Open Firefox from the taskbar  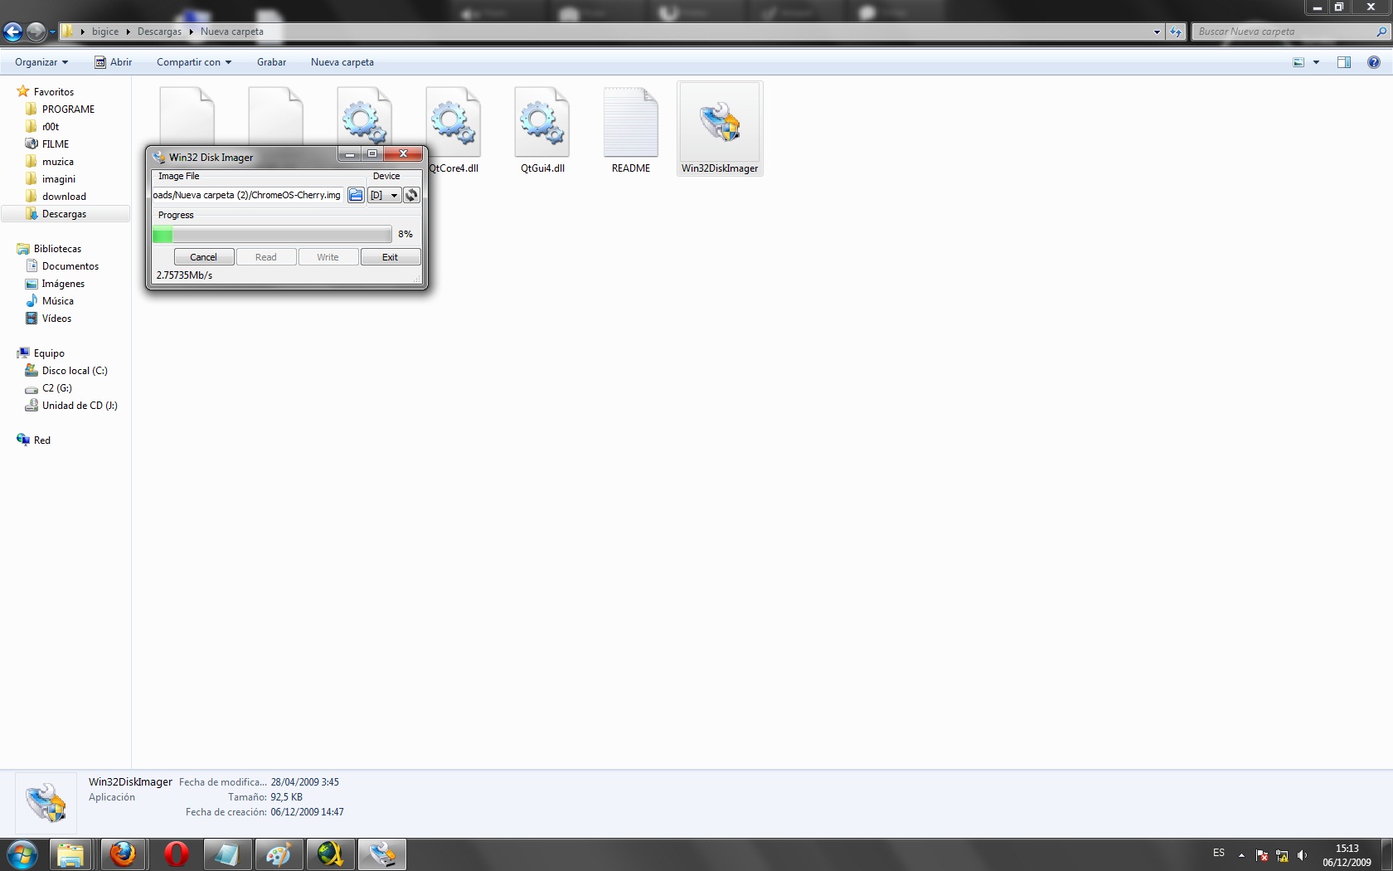pyautogui.click(x=124, y=854)
